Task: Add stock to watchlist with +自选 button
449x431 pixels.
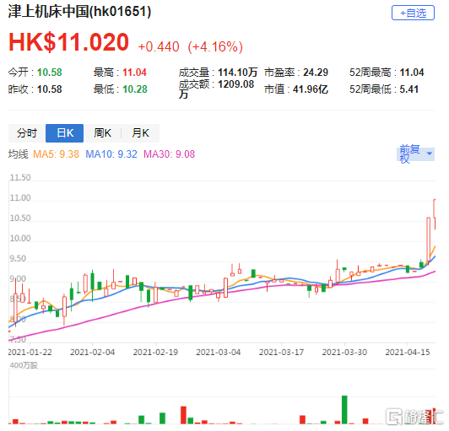Action: click(x=413, y=13)
